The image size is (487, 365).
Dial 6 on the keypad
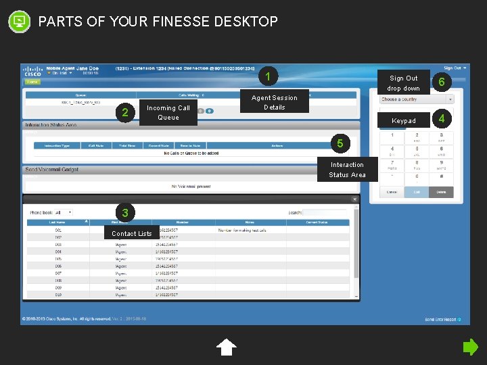point(441,151)
